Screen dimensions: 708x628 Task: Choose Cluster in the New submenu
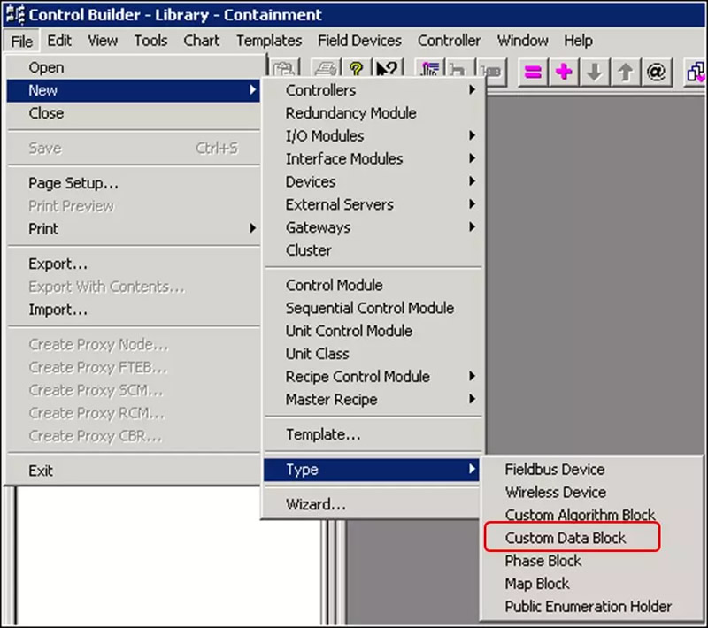coord(373,250)
